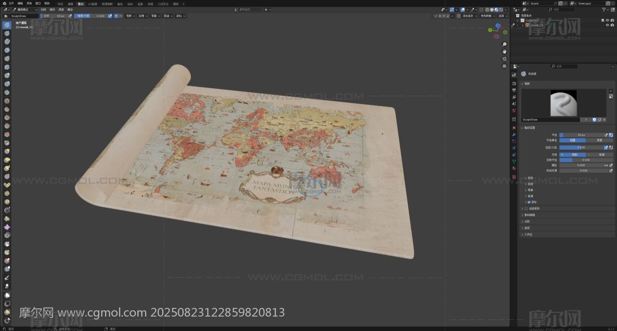Disable model_15 in renders via camera icon
Image resolution: width=617 pixels, height=331 pixels.
pos(612,25)
